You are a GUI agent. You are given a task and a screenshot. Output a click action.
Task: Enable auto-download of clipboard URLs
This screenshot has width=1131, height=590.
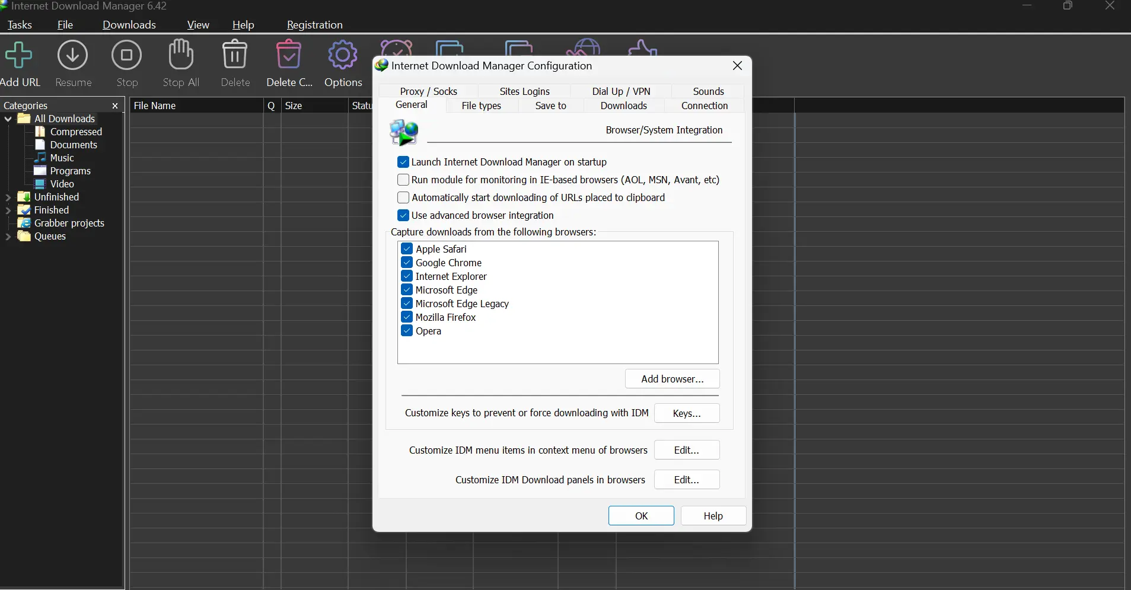[403, 197]
